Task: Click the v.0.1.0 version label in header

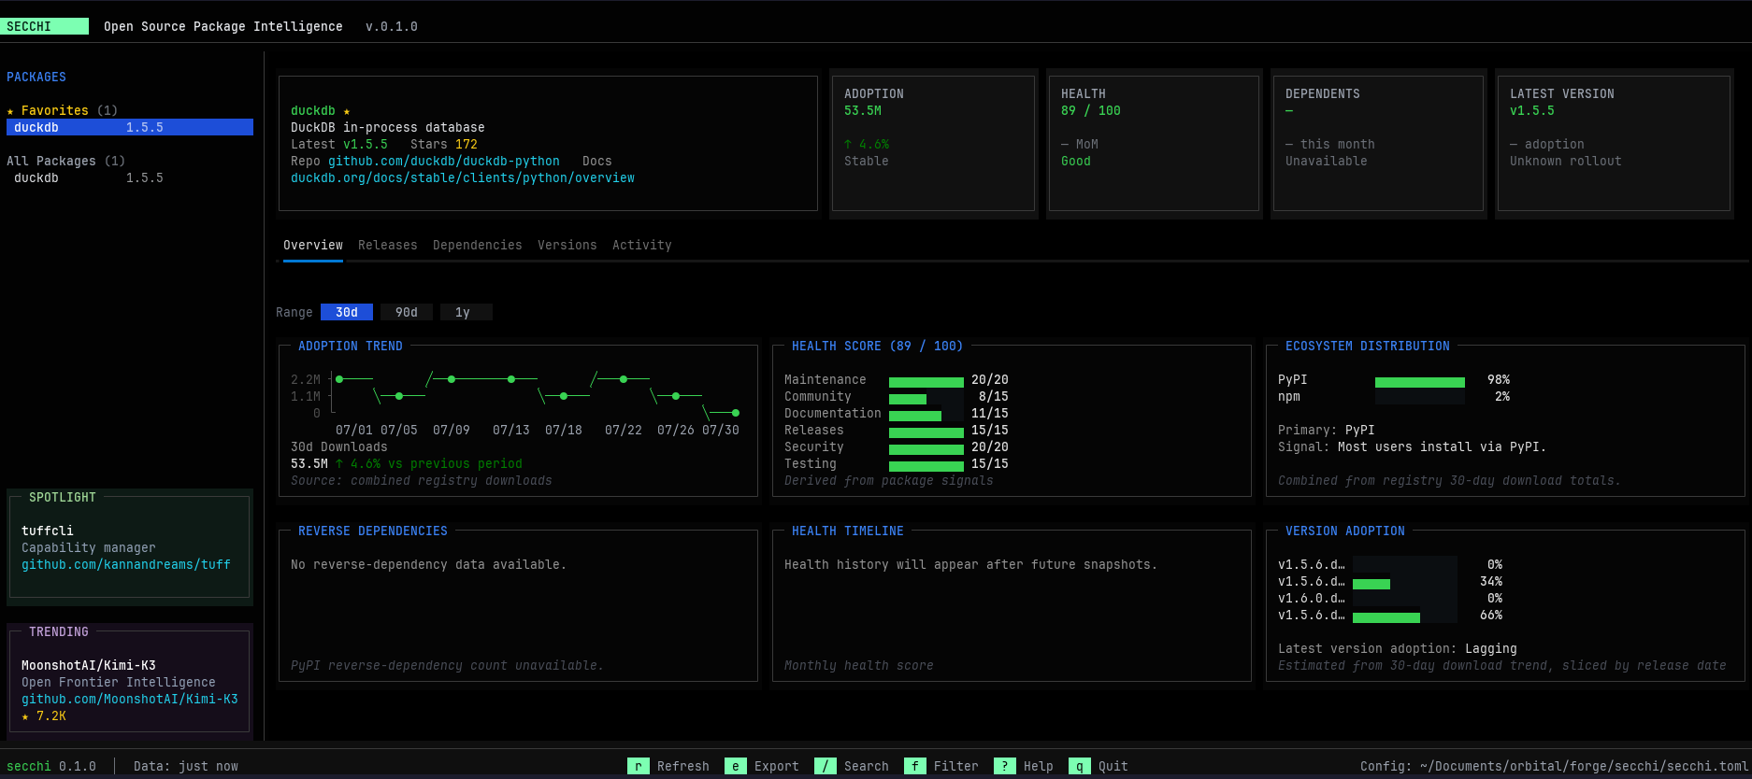Action: pyautogui.click(x=392, y=26)
